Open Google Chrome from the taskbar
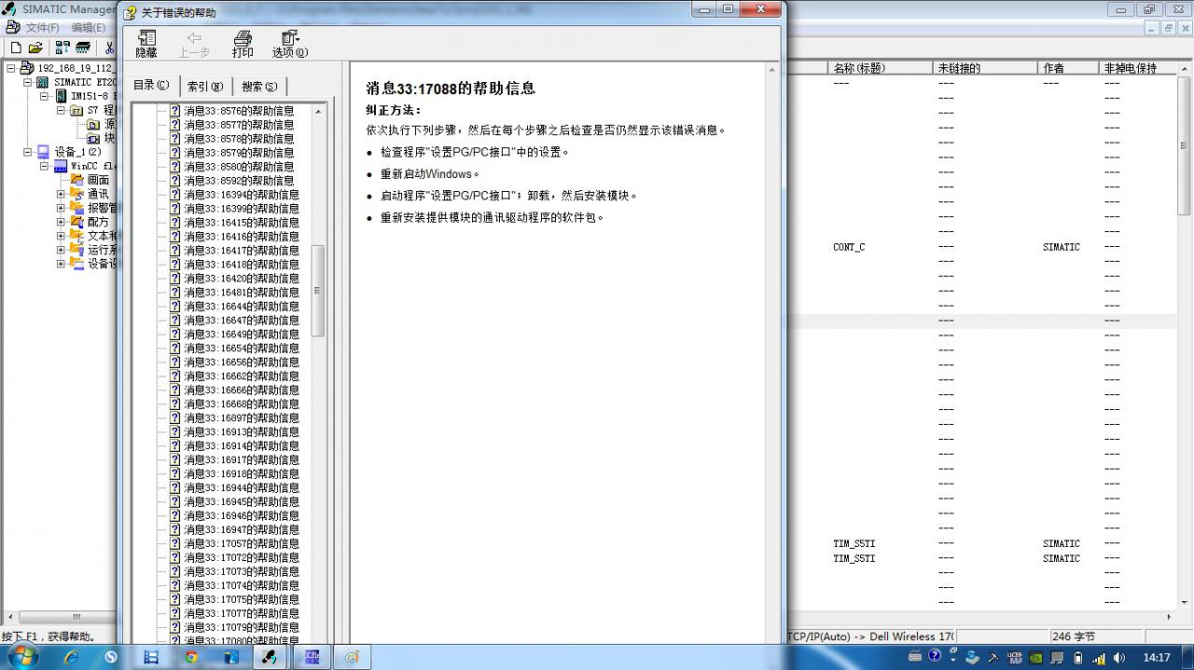This screenshot has height=670, width=1194. coord(191,657)
